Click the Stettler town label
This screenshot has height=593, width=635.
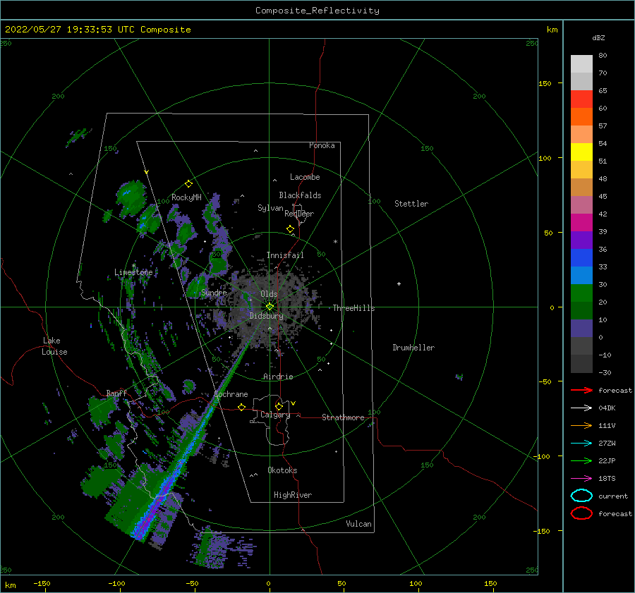pos(411,204)
